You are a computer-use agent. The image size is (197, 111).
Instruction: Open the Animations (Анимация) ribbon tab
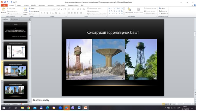[x=51, y=5]
